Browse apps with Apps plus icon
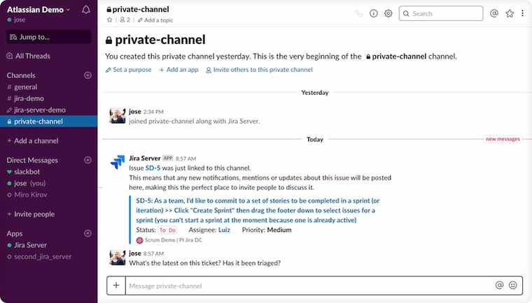Image resolution: width=532 pixels, height=303 pixels. click(x=87, y=233)
